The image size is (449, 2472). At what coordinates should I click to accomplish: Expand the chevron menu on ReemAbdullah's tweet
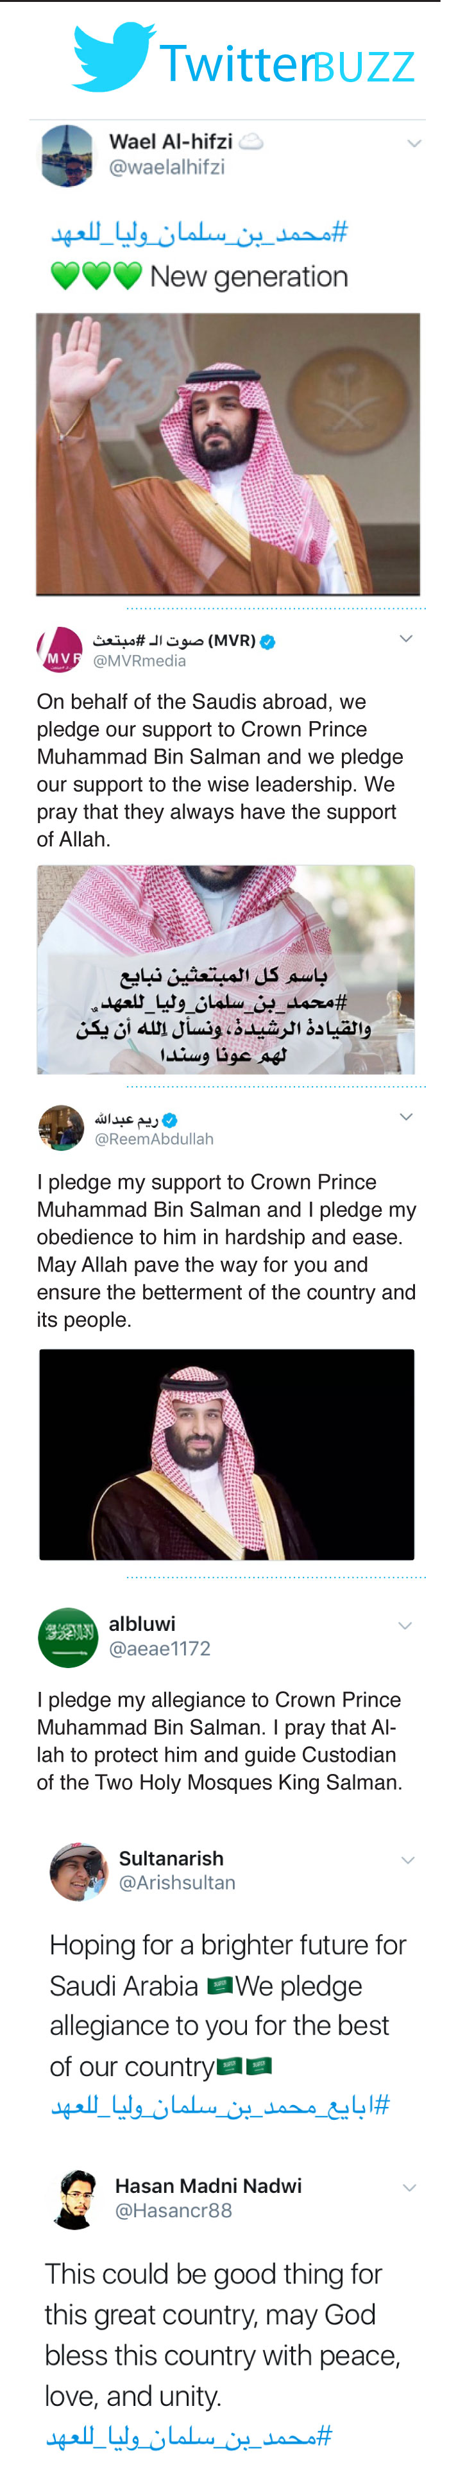pyautogui.click(x=406, y=1116)
